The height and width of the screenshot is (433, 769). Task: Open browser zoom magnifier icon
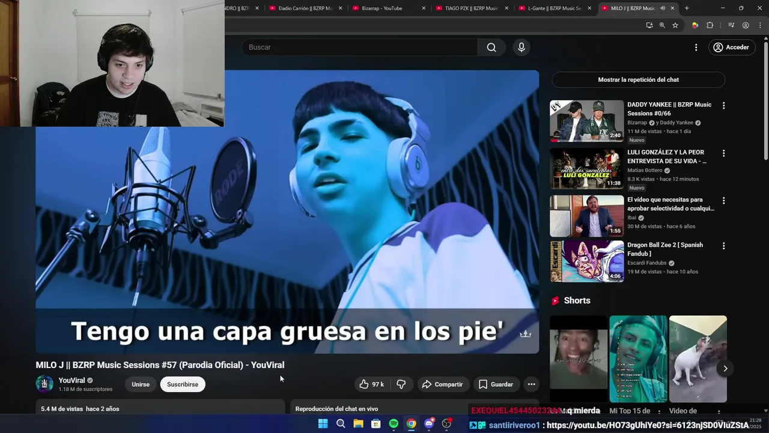pyautogui.click(x=662, y=25)
